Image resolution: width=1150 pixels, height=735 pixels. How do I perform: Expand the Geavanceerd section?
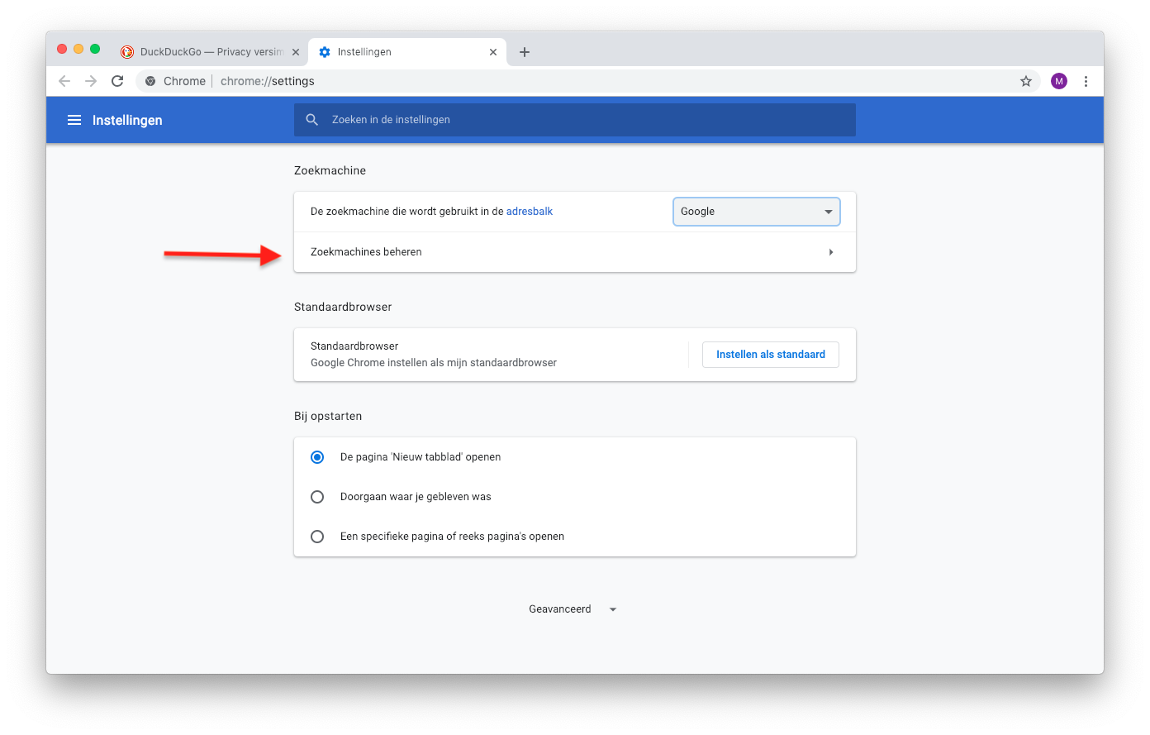tap(573, 609)
